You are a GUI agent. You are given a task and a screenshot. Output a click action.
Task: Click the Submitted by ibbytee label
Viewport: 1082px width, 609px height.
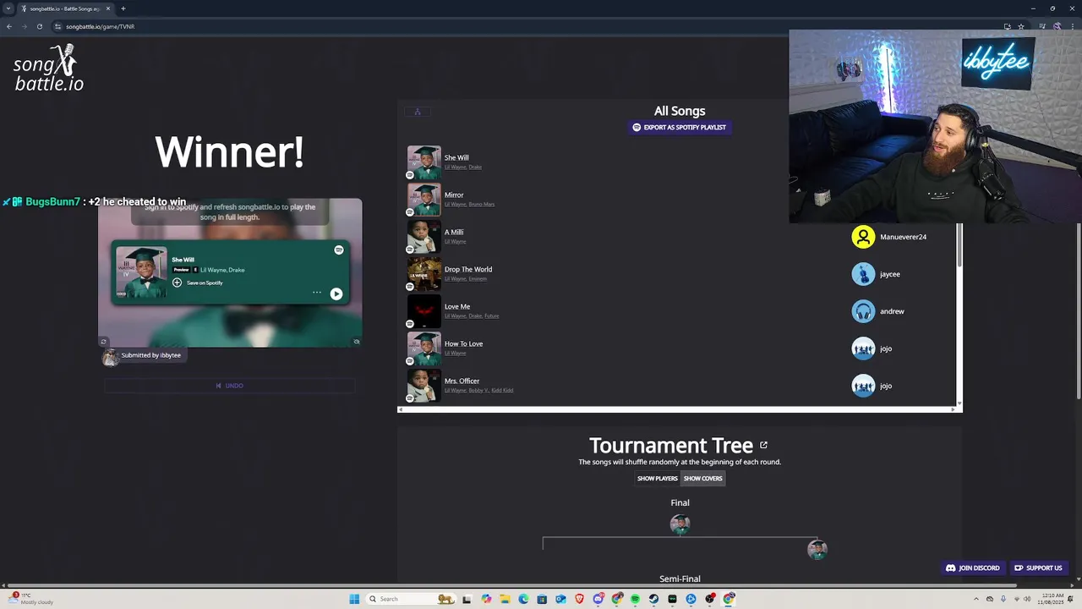(151, 355)
